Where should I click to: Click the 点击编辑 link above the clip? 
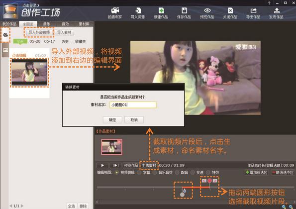(x=19, y=55)
